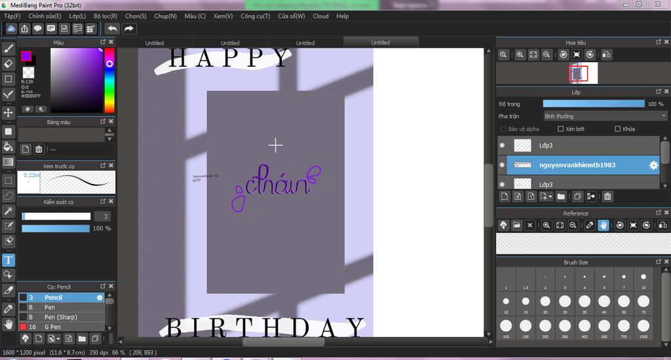Pop out the Lớp layer panel
Image resolution: width=671 pixels, height=360 pixels.
tap(659, 92)
